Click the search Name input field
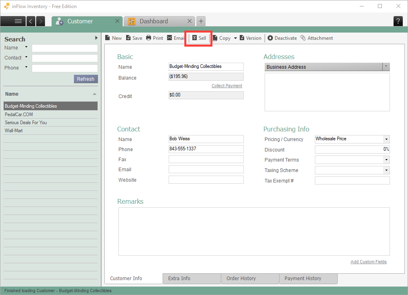This screenshot has width=408, height=295. pyautogui.click(x=65, y=48)
